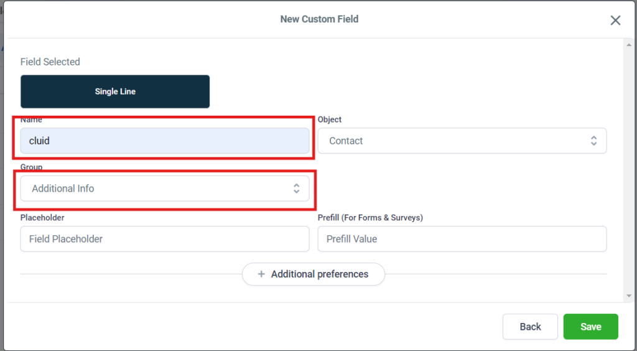Viewport: 637px width, 351px height.
Task: Open the Group dropdown showing Additional Info
Action: point(164,189)
